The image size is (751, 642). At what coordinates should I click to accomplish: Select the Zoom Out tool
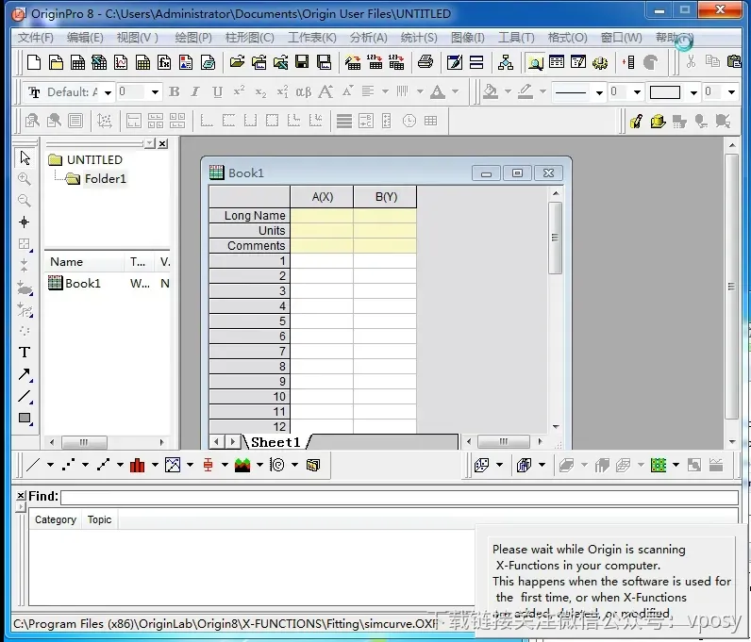coord(25,200)
